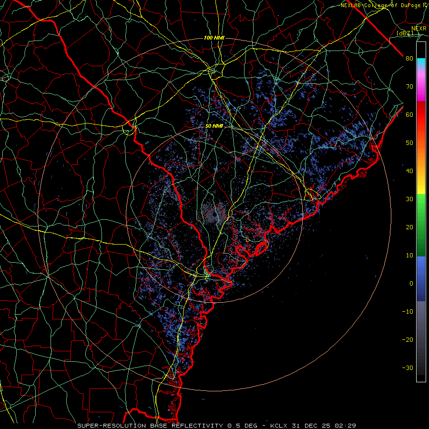The image size is (429, 429).
Task: Click the 60 dBZ value on the scale
Action: coord(409,114)
